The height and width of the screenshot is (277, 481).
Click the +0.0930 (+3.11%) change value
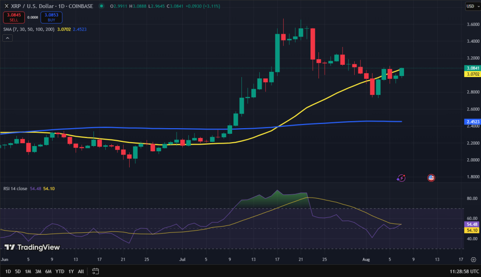click(x=203, y=6)
